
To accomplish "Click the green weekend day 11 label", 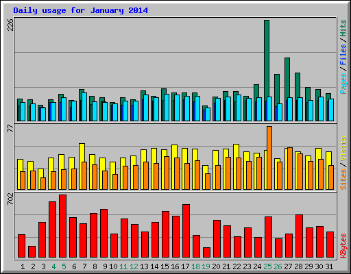I will pyautogui.click(x=123, y=266).
